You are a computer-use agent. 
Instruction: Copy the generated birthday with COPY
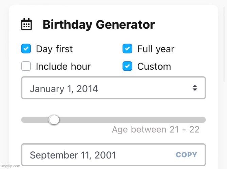click(x=187, y=155)
